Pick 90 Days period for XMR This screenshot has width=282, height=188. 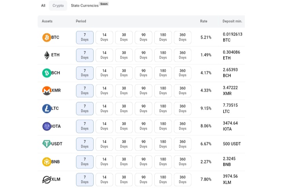pyautogui.click(x=143, y=90)
